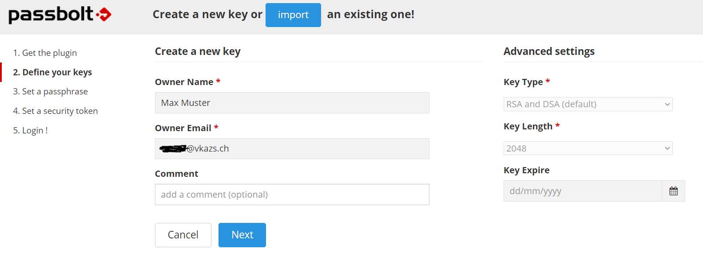Image resolution: width=703 pixels, height=261 pixels.
Task: Click the import button
Action: (x=293, y=15)
